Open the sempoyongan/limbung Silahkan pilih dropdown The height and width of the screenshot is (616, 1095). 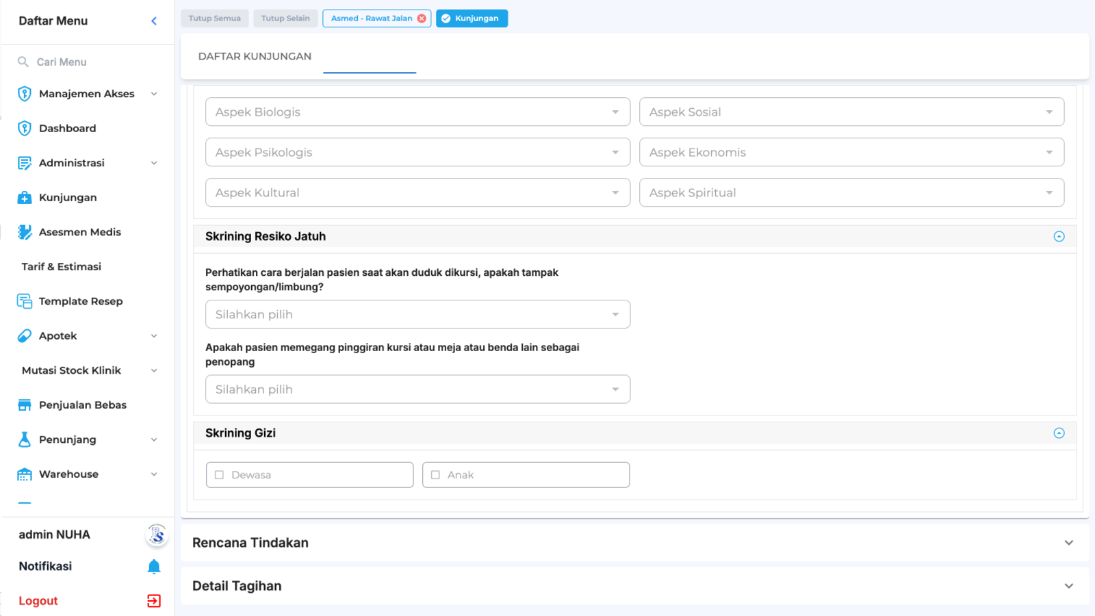(x=417, y=315)
